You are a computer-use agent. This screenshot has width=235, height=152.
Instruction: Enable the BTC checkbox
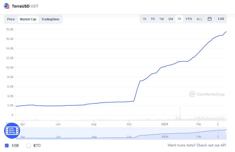[28, 145]
